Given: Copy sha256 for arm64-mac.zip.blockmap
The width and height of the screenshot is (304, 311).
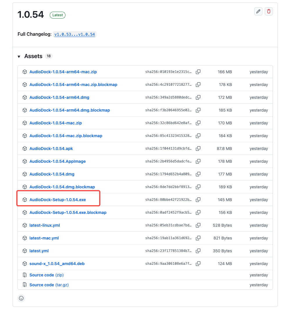Looking at the screenshot, I should coord(198,85).
